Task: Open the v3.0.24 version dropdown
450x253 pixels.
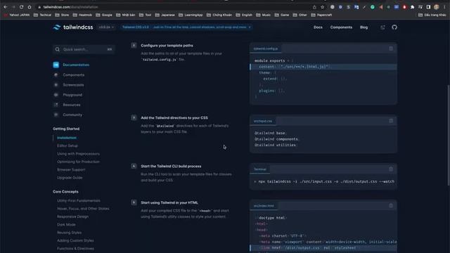Action: (x=106, y=27)
